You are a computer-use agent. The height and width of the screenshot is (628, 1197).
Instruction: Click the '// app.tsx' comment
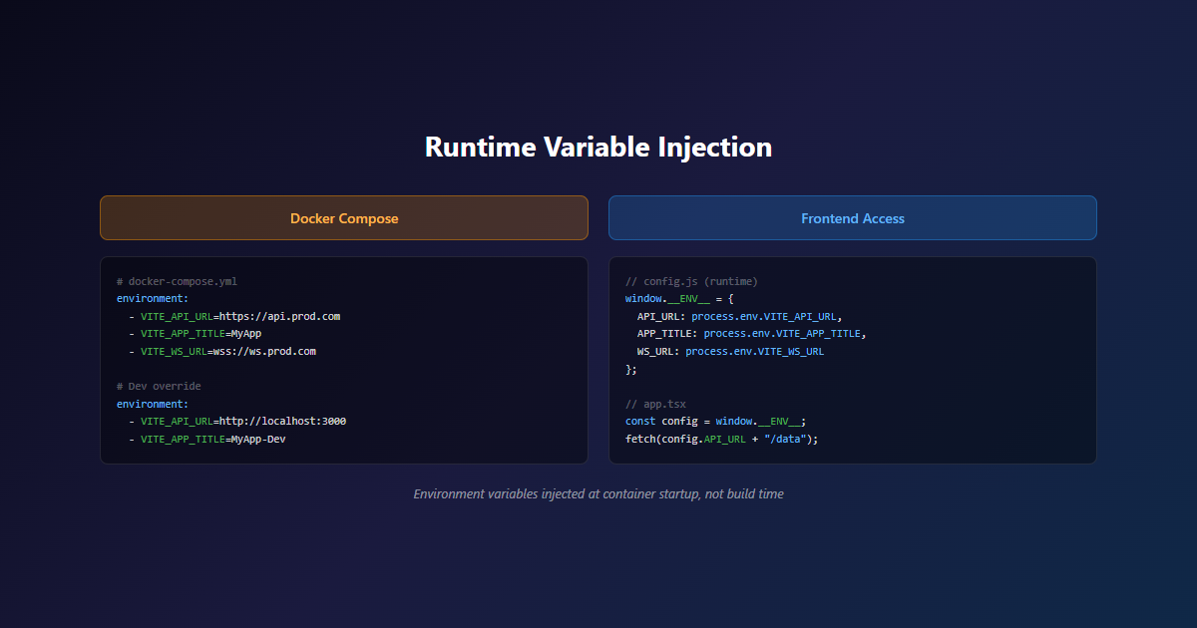(x=655, y=405)
